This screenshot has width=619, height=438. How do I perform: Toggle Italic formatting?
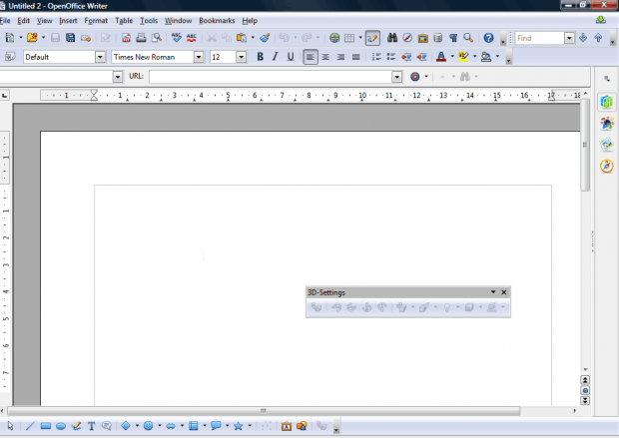pos(276,57)
